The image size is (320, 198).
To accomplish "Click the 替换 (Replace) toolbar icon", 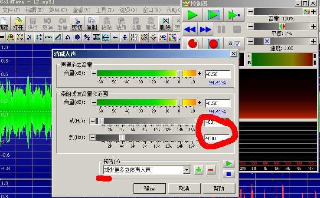I will [150, 24].
